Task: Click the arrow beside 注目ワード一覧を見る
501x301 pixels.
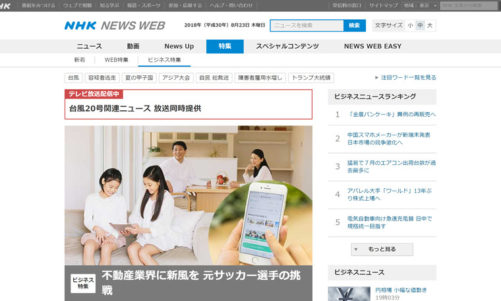Action: point(377,77)
